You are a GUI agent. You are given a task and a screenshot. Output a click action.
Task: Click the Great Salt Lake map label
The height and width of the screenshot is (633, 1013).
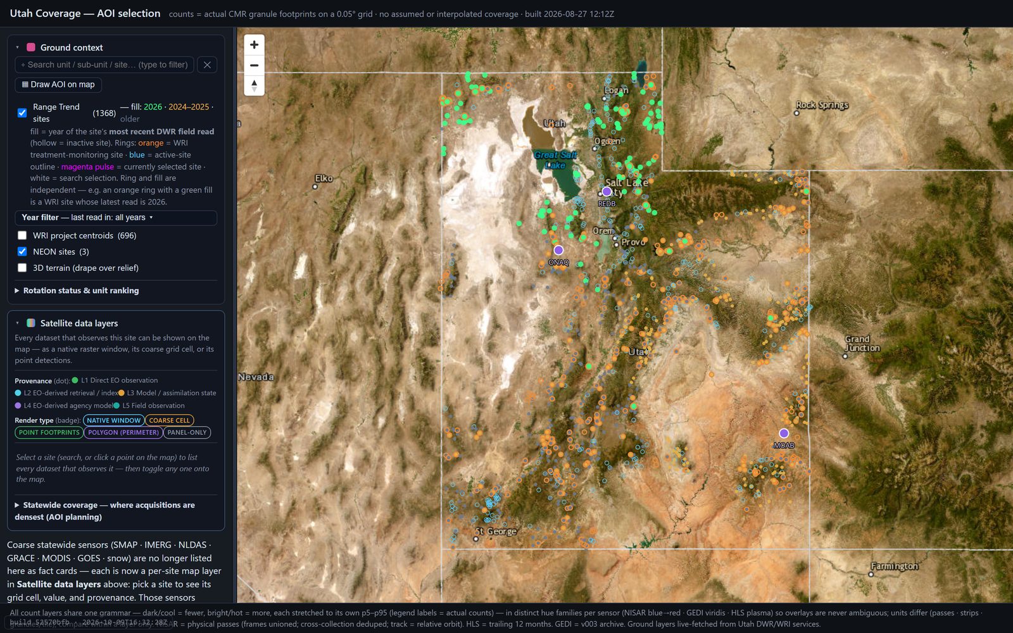[x=555, y=160]
